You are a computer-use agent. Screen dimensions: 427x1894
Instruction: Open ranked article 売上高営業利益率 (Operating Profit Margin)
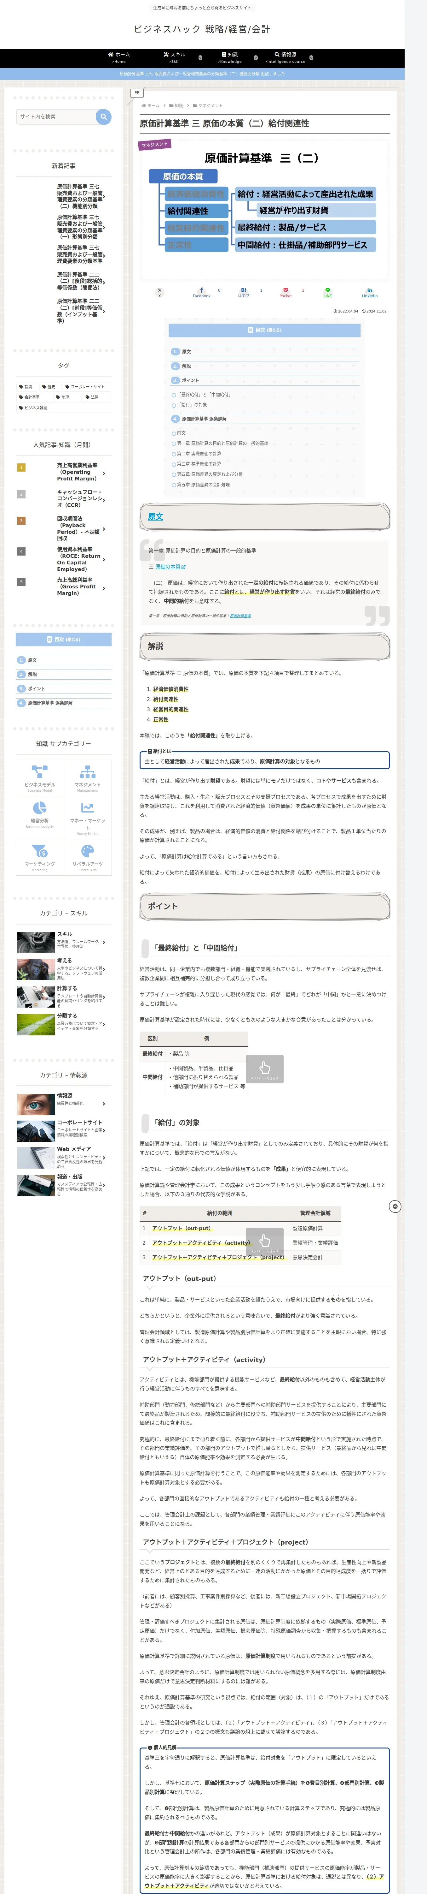pos(64,472)
